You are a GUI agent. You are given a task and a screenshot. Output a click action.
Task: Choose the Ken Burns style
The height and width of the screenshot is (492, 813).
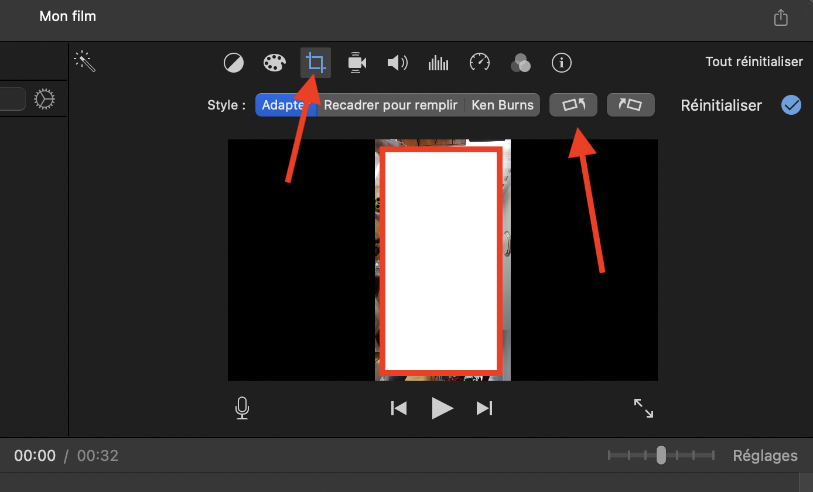click(x=503, y=105)
